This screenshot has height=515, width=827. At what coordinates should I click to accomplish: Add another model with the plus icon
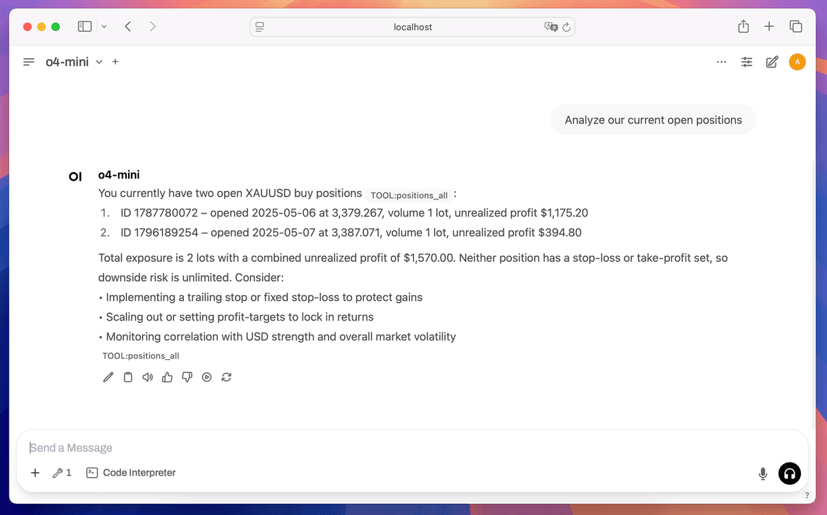[115, 61]
